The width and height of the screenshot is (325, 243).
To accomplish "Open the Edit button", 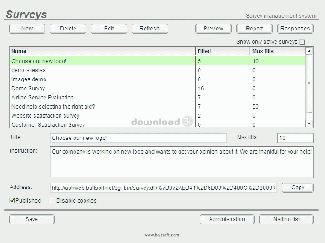I will tap(109, 29).
